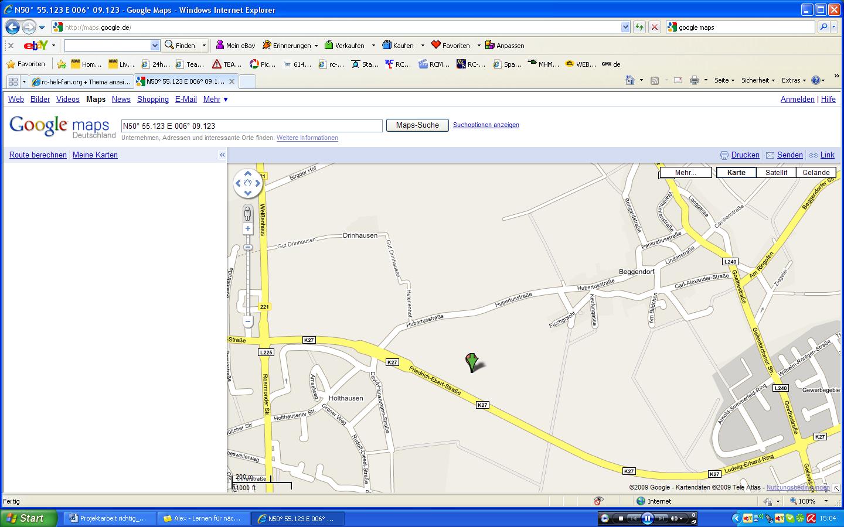Click the browser refresh button
The height and width of the screenshot is (527, 844).
coord(639,27)
